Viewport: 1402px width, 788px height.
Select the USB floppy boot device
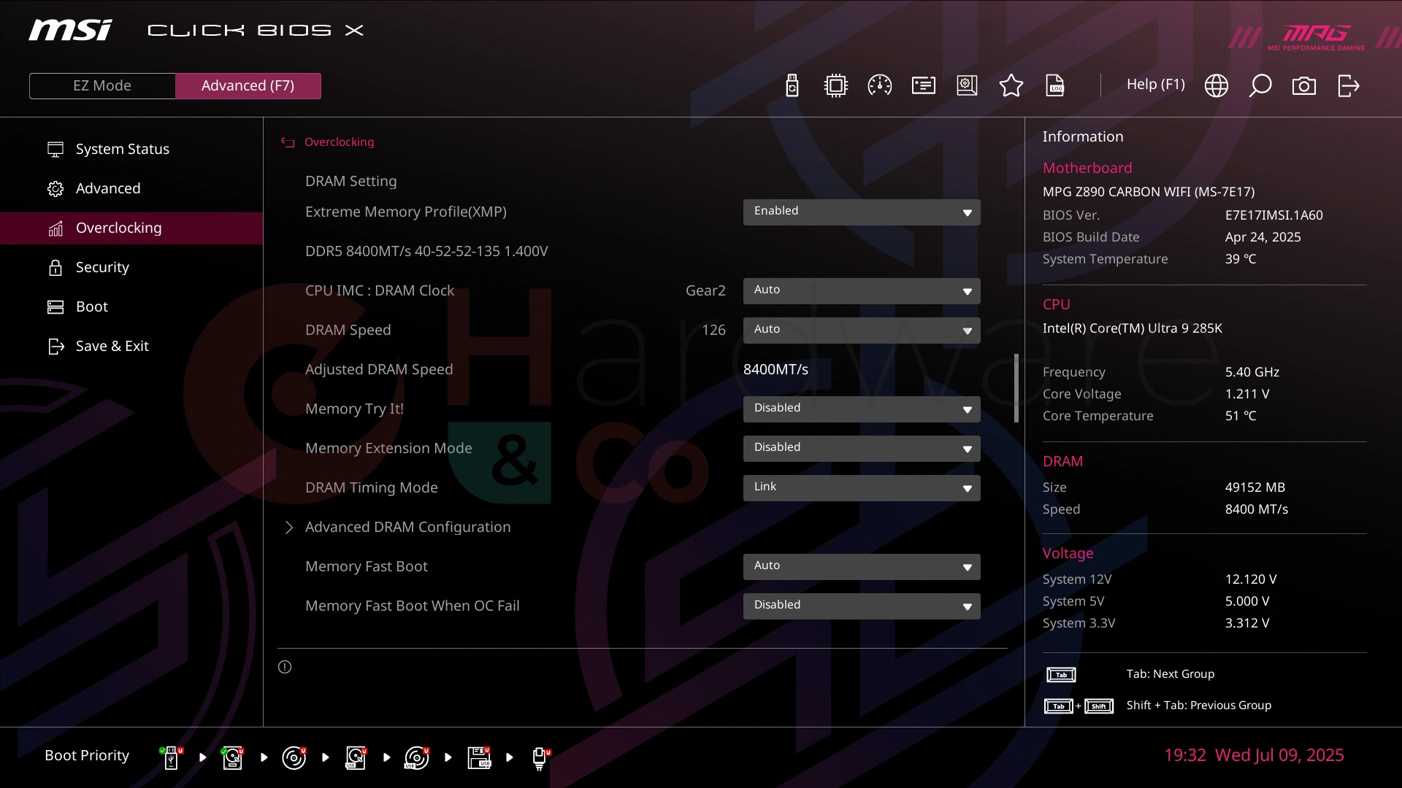coord(479,757)
